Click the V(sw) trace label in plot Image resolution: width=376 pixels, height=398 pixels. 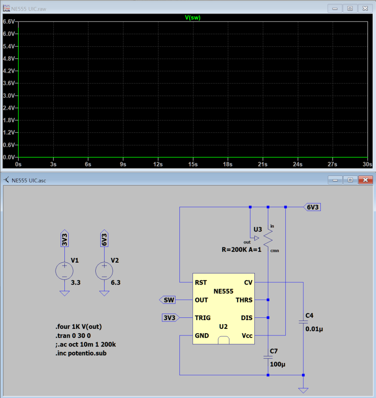(x=193, y=18)
